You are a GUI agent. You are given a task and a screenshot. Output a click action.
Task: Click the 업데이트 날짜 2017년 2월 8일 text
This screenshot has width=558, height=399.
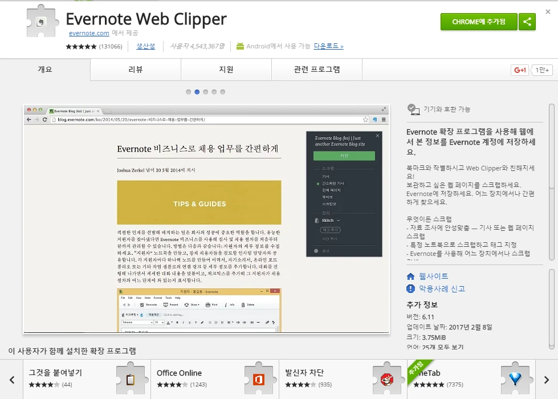[450, 327]
